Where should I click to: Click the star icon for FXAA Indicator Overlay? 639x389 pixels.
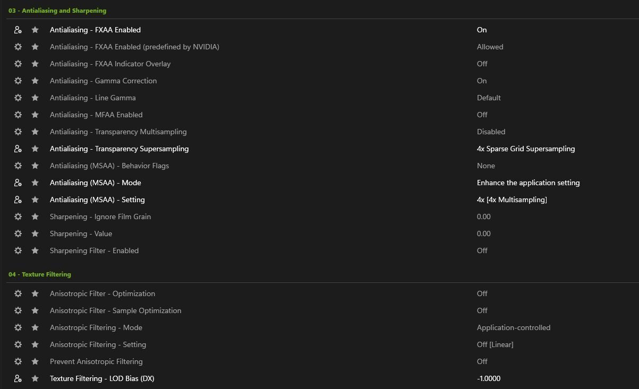tap(35, 64)
